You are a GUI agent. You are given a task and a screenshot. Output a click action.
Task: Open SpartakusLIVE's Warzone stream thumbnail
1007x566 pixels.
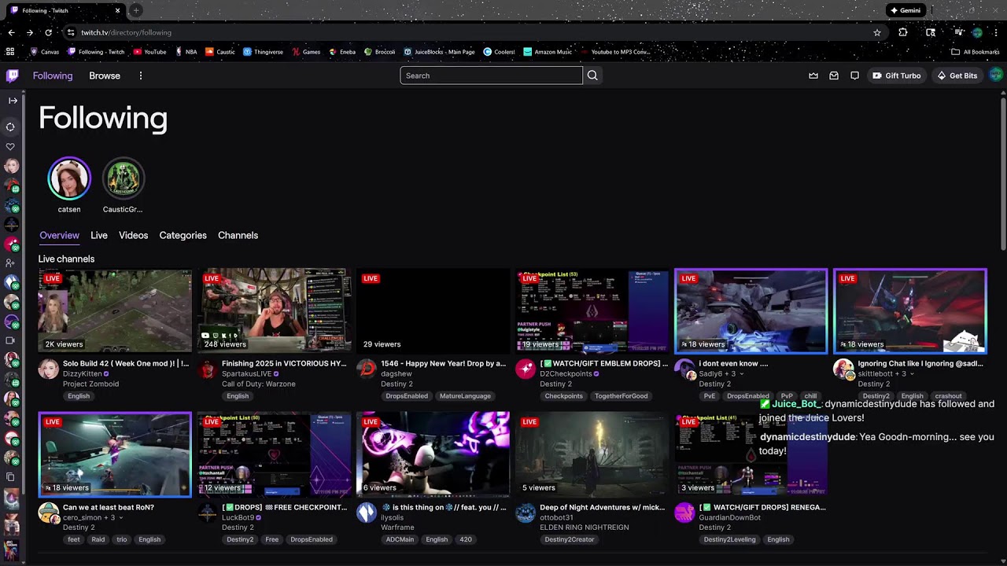(x=274, y=311)
